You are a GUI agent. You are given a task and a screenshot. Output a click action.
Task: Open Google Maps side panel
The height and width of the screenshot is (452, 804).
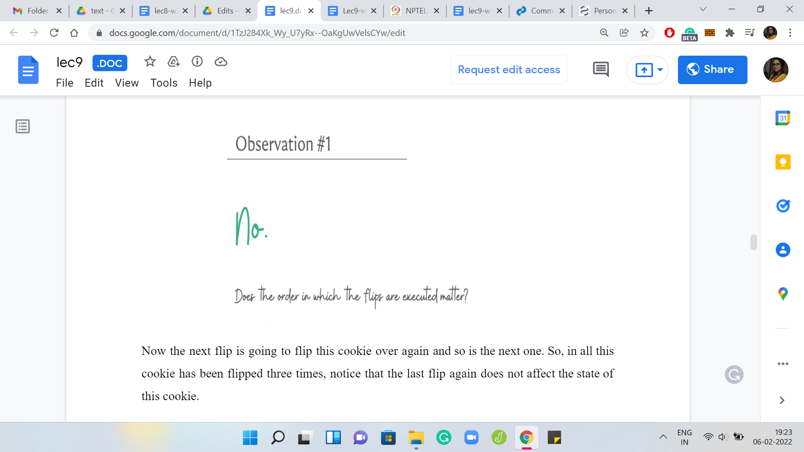click(783, 294)
